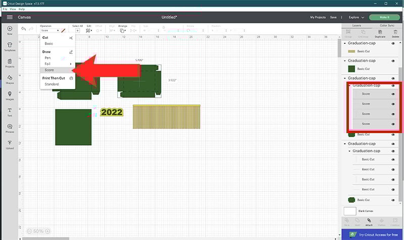Screen dimensions: 404x240
Task: Collapse the topmost Graduation-cap group arrow
Action: (345, 43)
